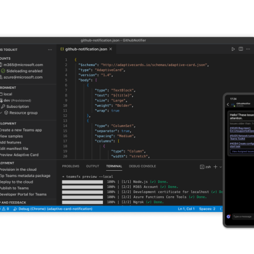Open the Teams Toolkit issue link on phone
This screenshot has height=254, width=254.
(x=242, y=137)
